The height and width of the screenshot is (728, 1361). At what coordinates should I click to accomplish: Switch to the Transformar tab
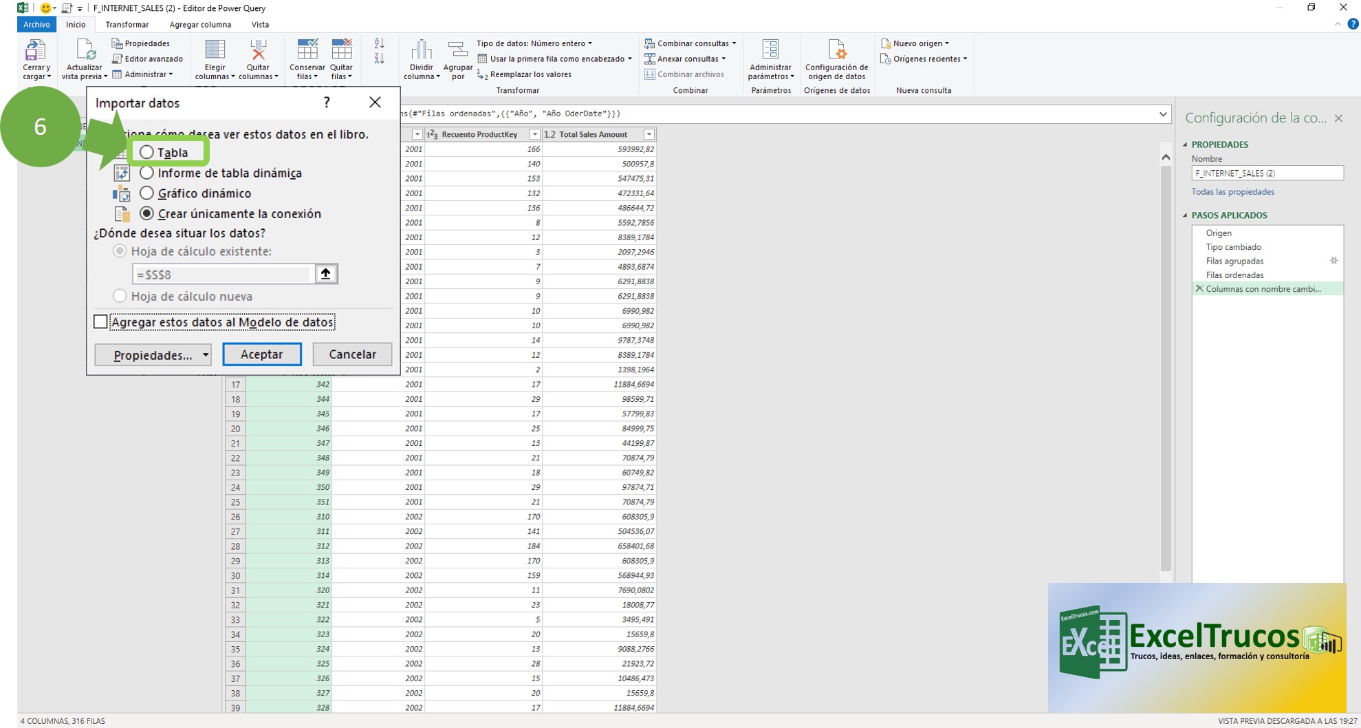pyautogui.click(x=127, y=25)
